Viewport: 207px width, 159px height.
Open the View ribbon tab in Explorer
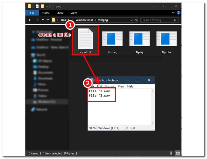click(x=73, y=13)
